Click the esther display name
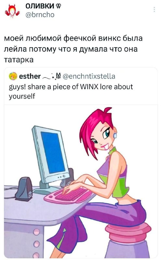This screenshot has height=260, width=161. click(30, 76)
